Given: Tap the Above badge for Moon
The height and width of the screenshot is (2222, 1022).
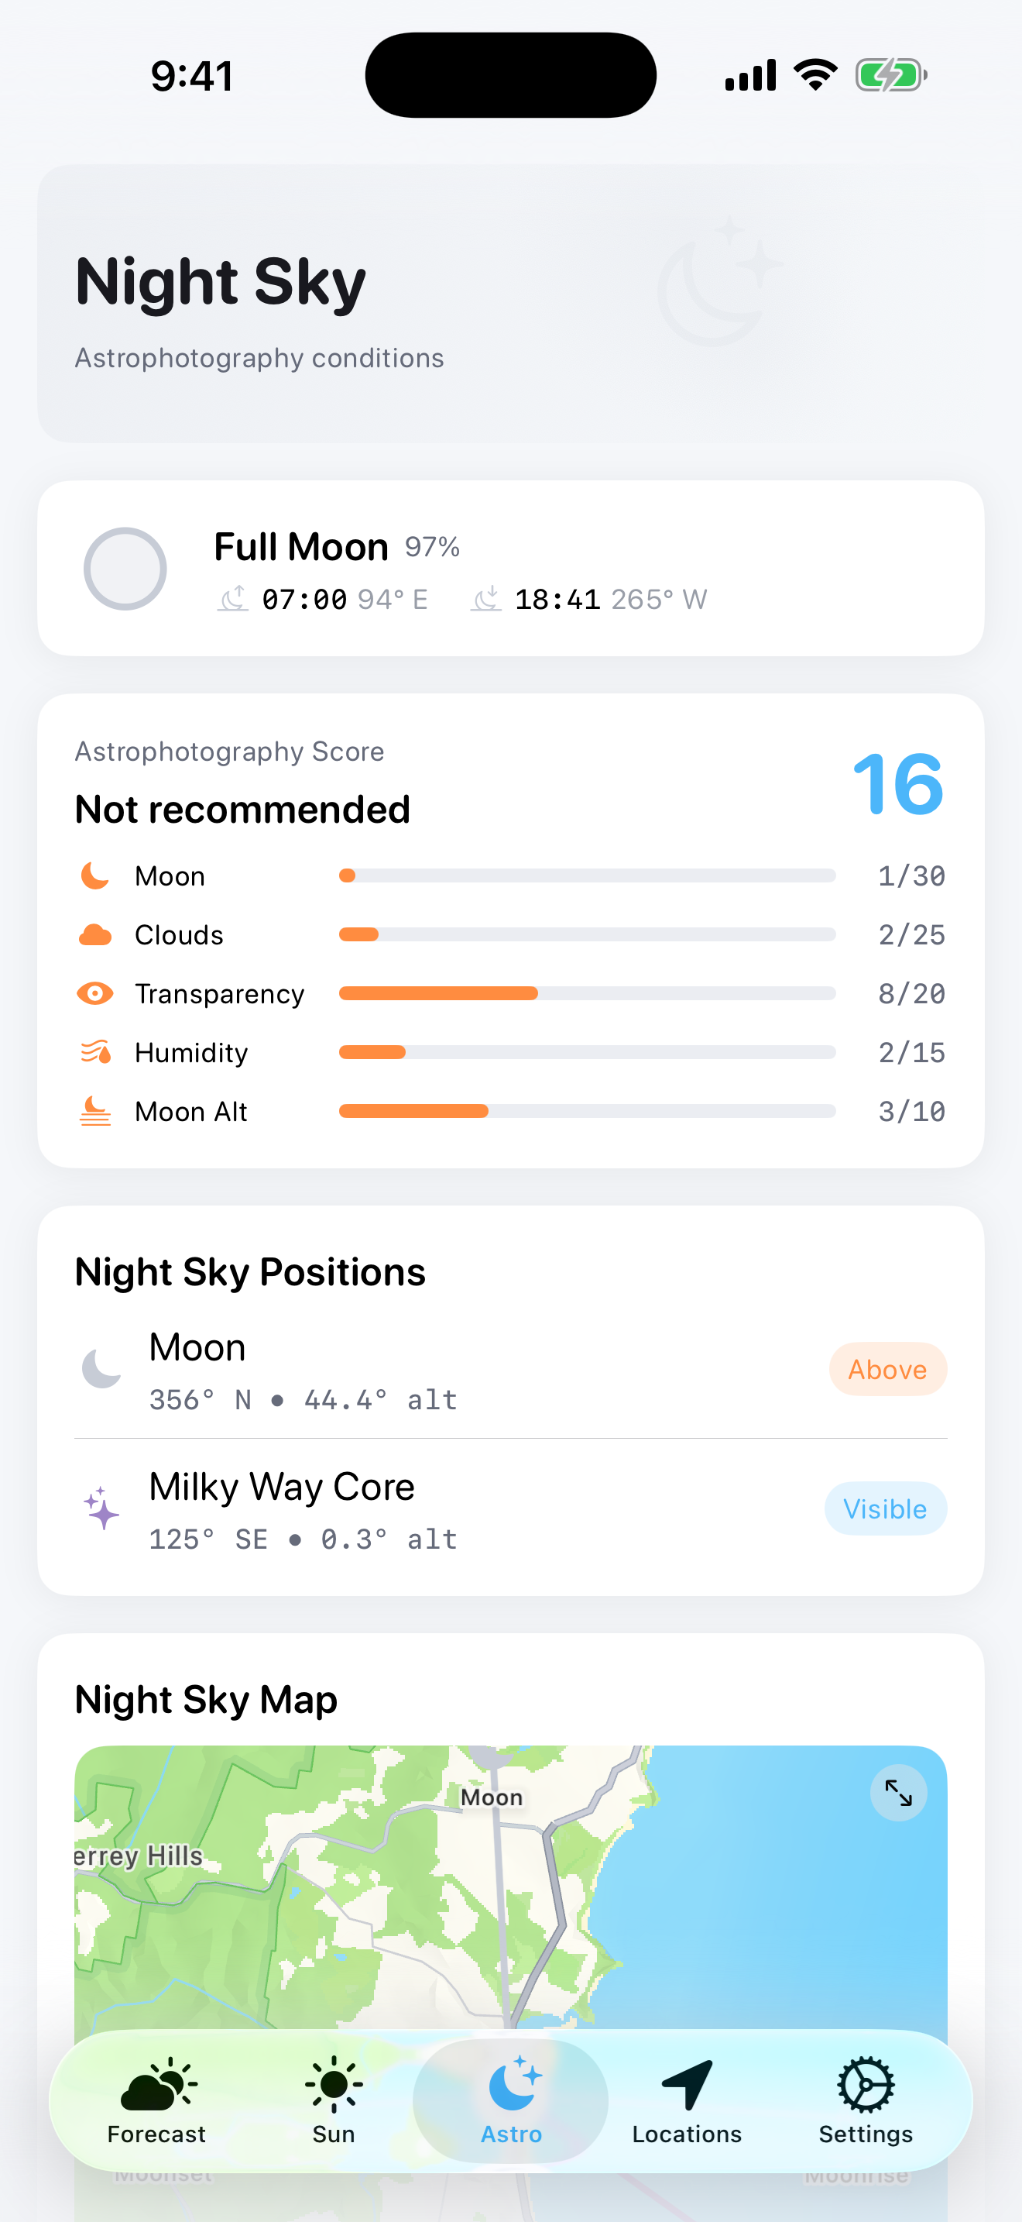Looking at the screenshot, I should [x=887, y=1369].
